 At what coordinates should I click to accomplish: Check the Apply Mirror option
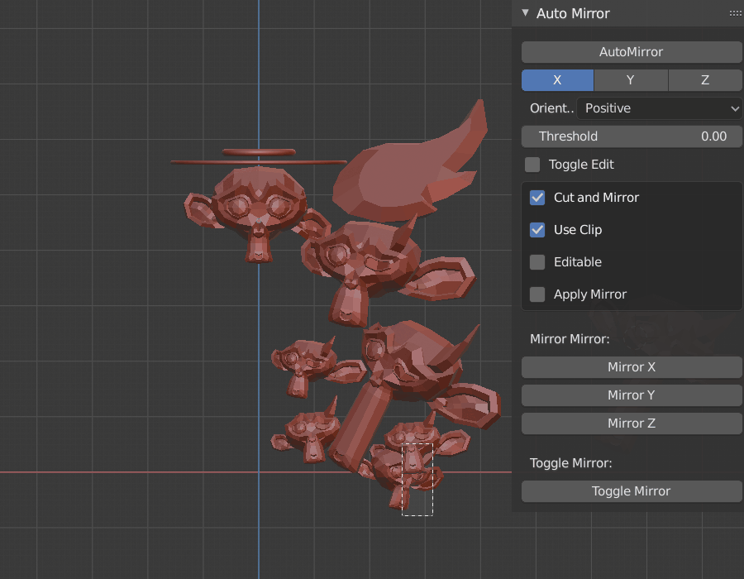click(x=537, y=294)
